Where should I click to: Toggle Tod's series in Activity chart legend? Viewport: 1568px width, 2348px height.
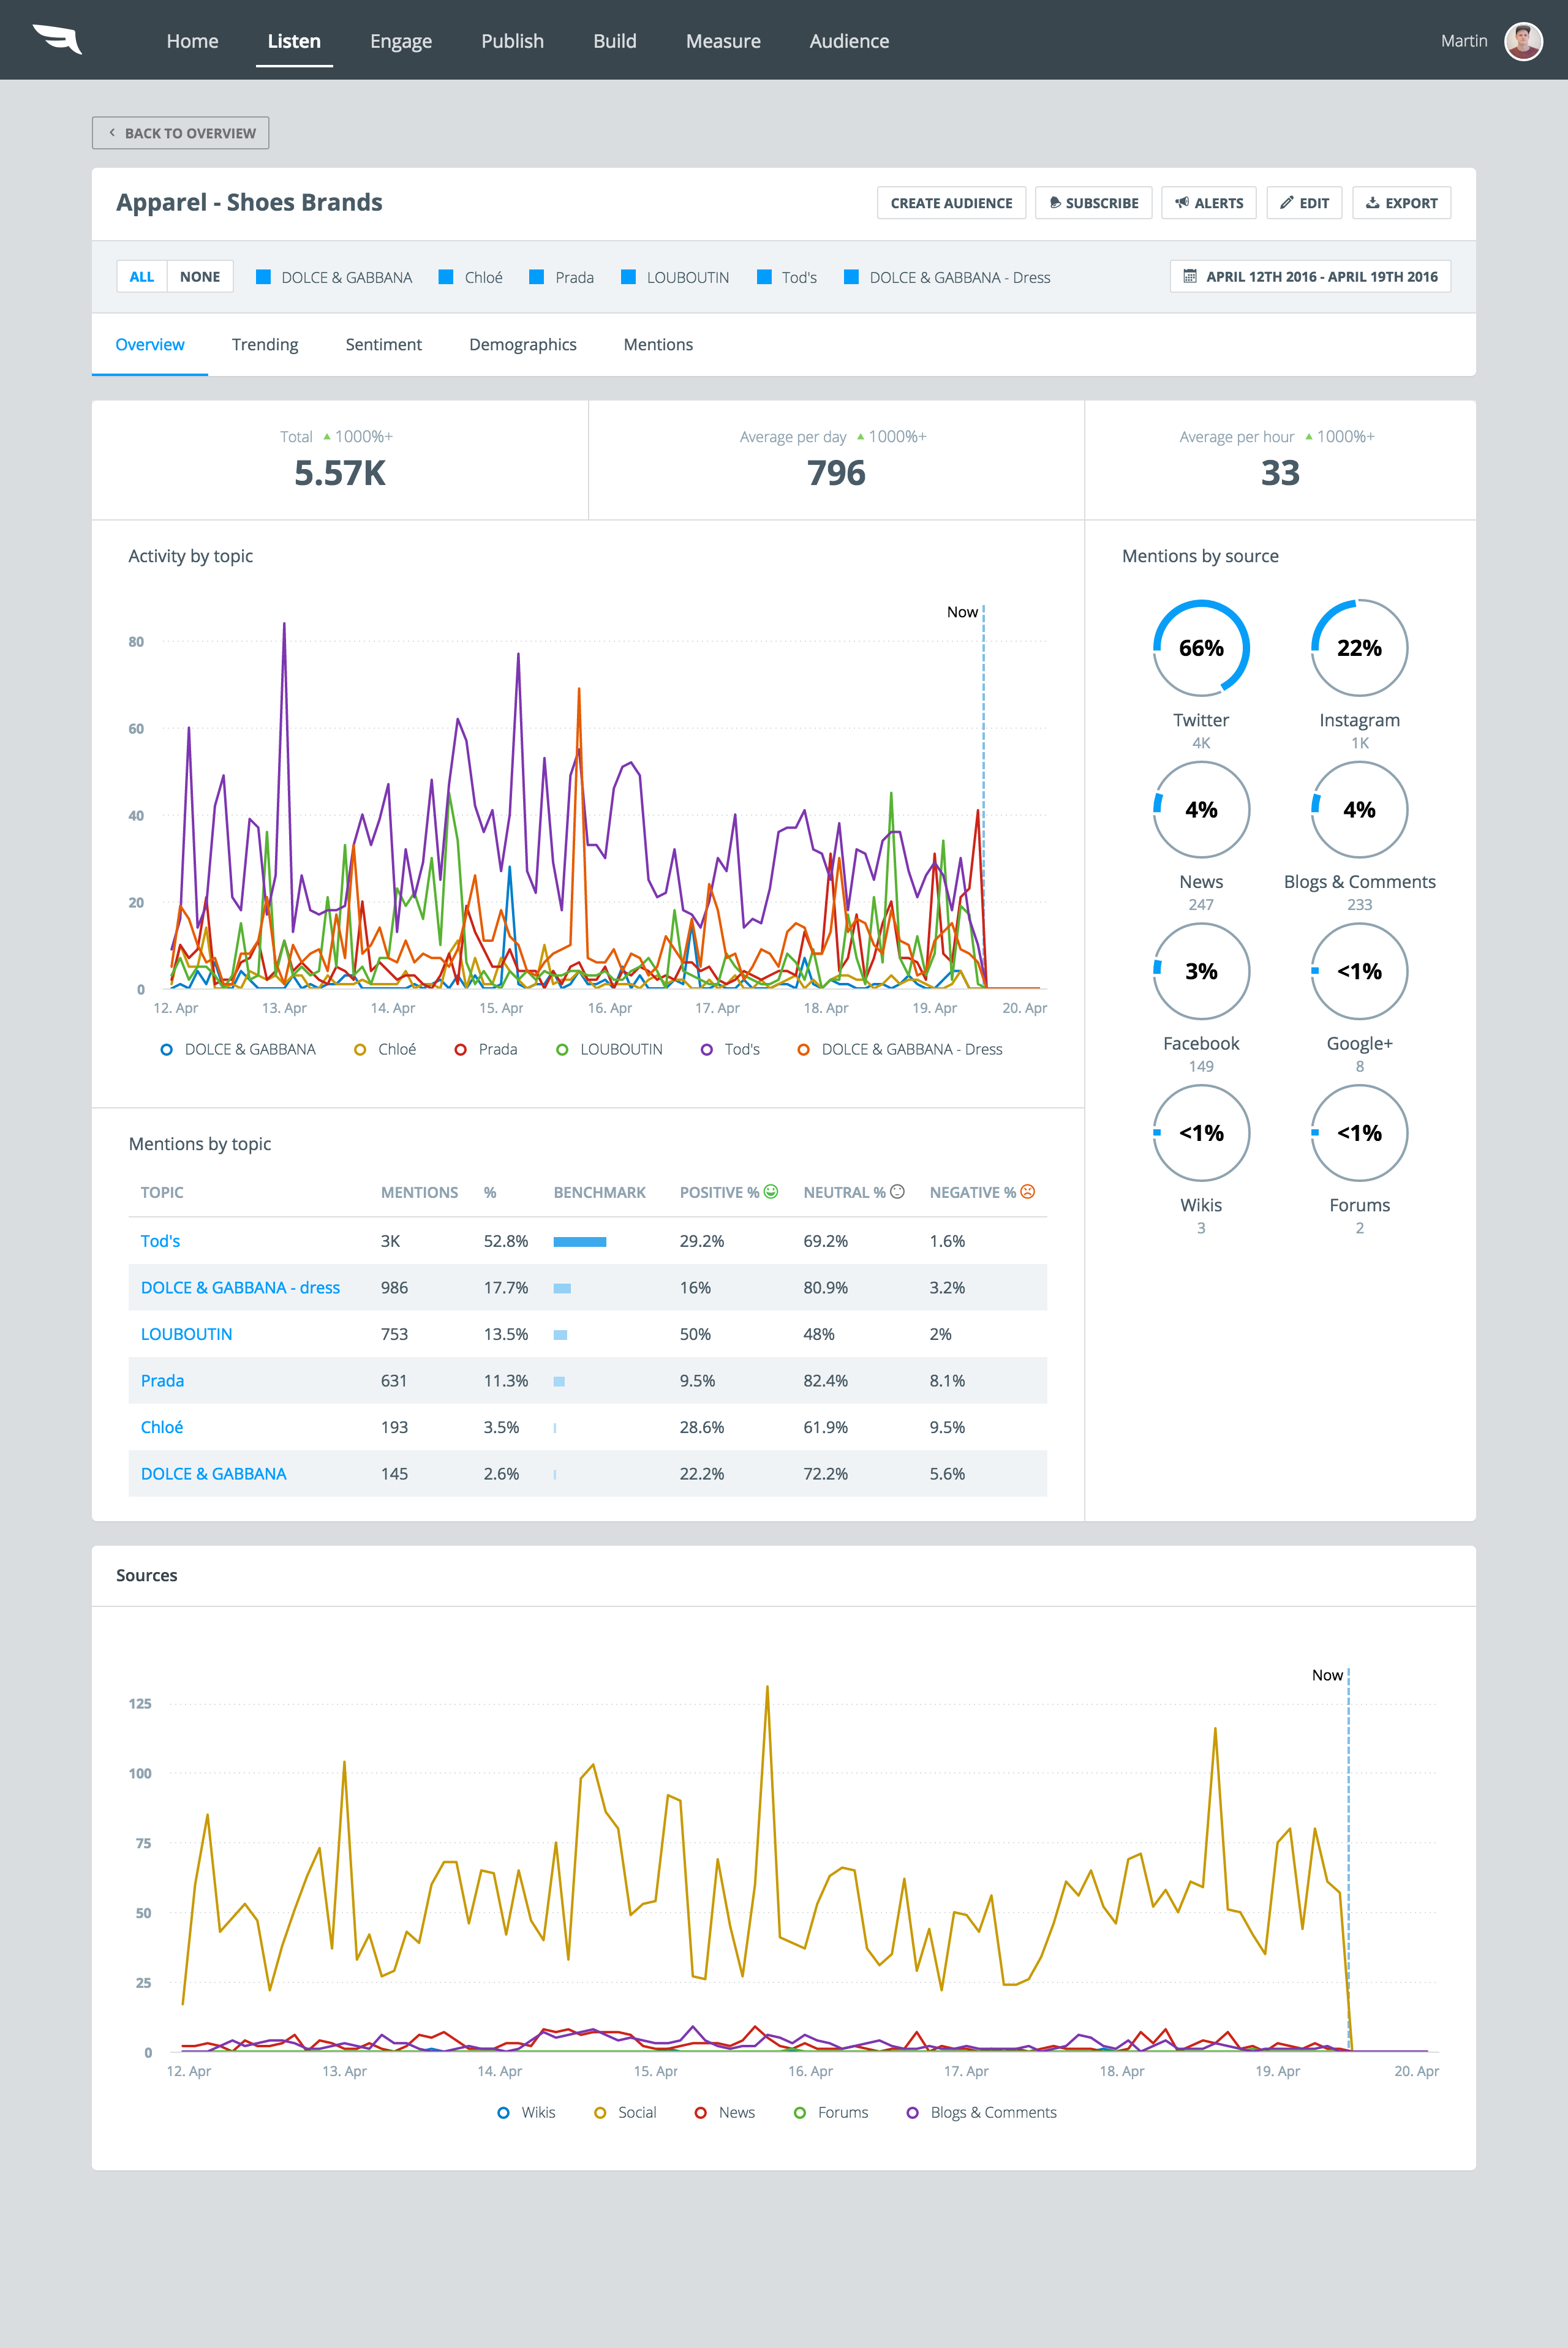731,1048
